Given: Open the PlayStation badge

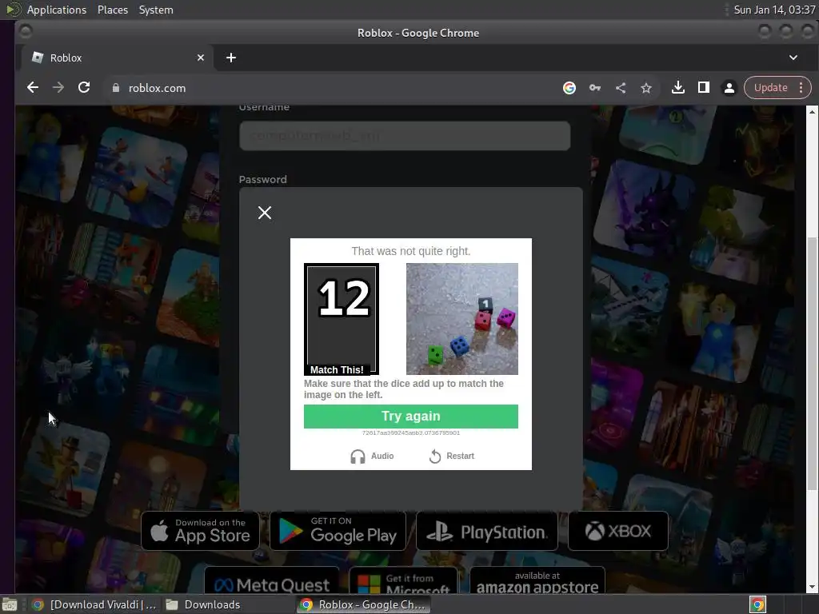Looking at the screenshot, I should pyautogui.click(x=487, y=531).
